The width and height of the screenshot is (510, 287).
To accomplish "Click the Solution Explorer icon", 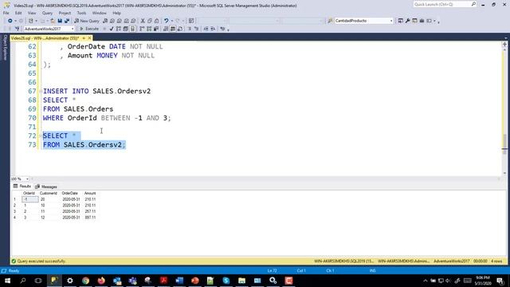I will pyautogui.click(x=400, y=21).
